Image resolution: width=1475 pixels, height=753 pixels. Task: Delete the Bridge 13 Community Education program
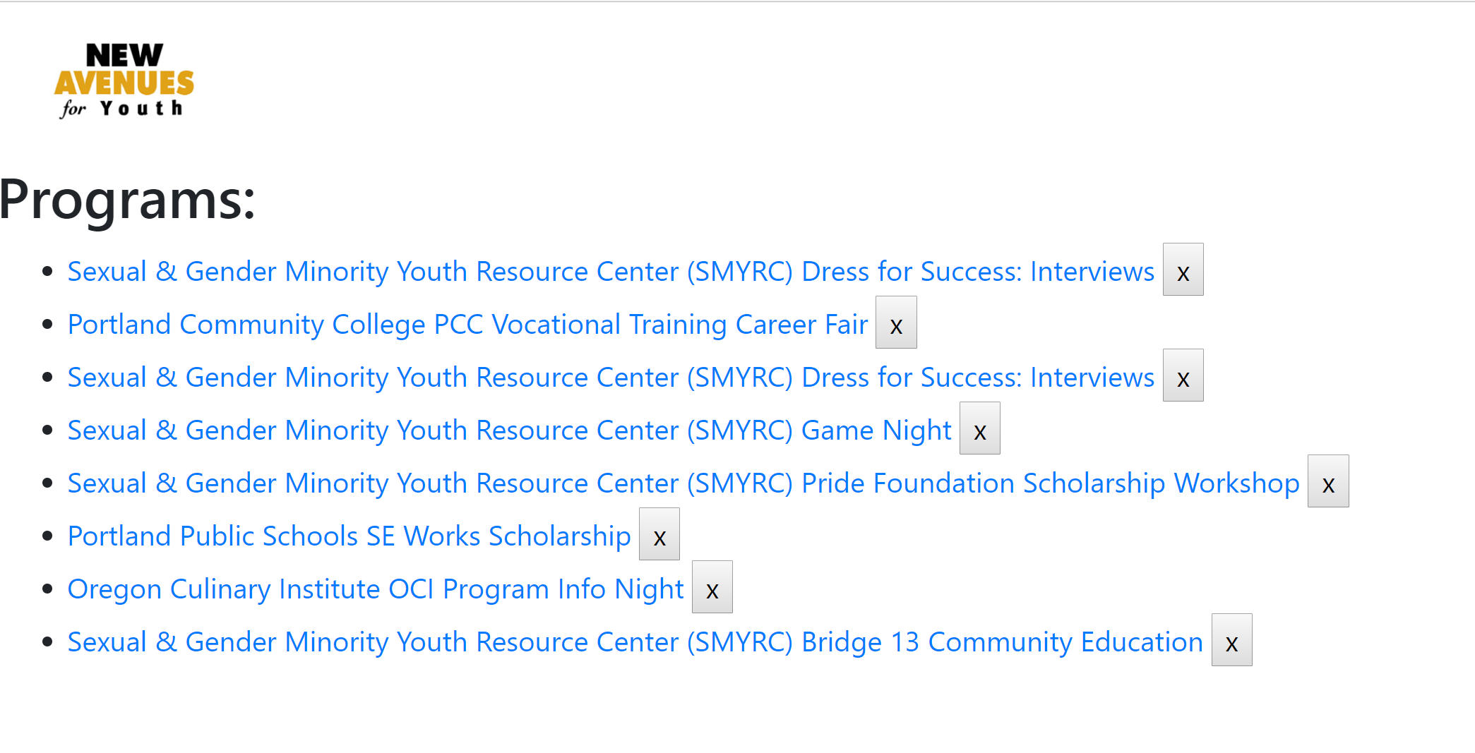coord(1231,641)
